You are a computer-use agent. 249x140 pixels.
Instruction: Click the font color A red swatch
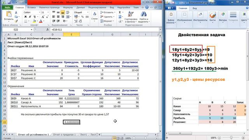40,21
